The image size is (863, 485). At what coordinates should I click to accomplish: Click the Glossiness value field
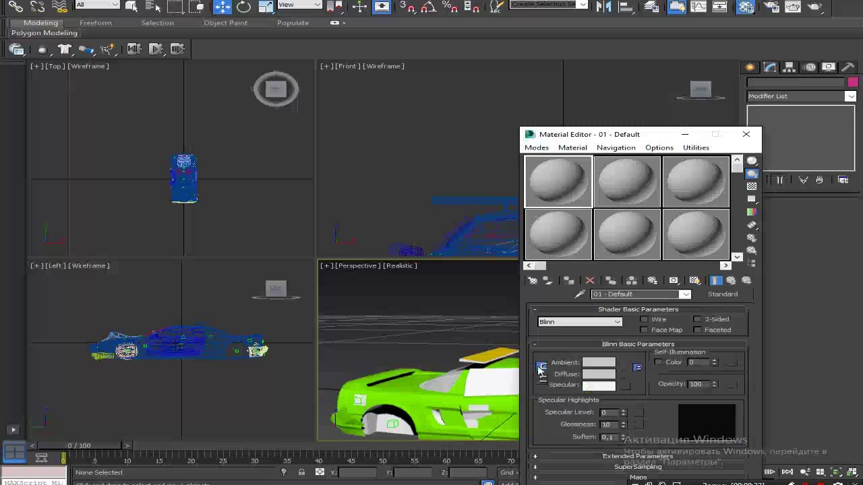609,424
